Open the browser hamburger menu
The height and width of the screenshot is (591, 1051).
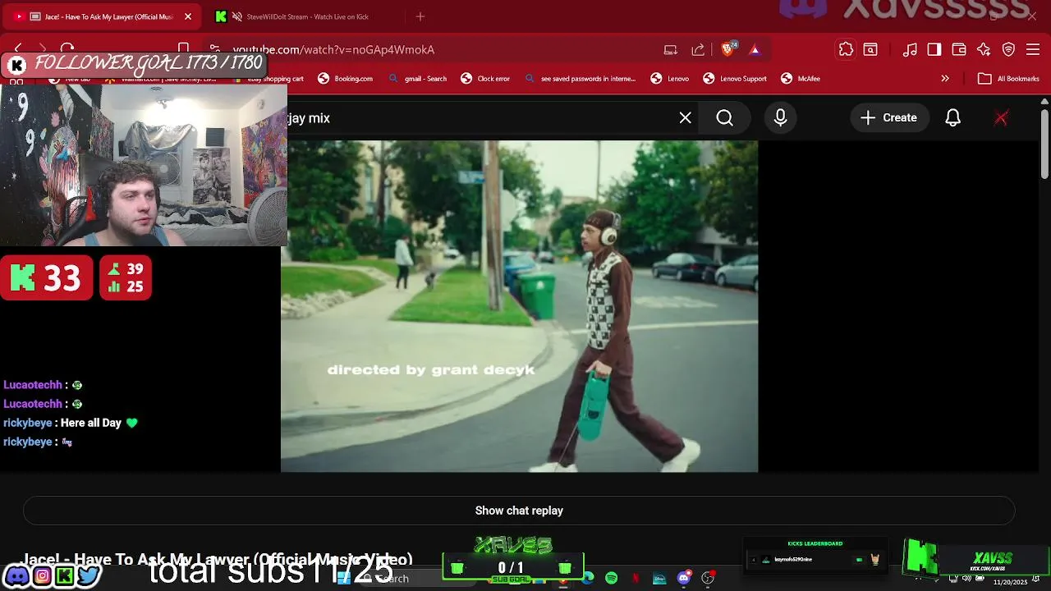coord(1033,49)
